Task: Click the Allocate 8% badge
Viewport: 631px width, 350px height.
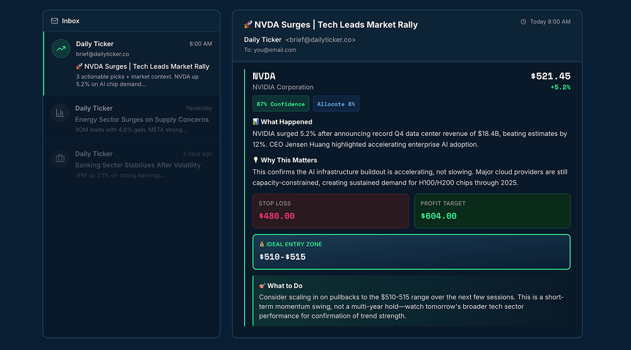Action: (x=336, y=104)
